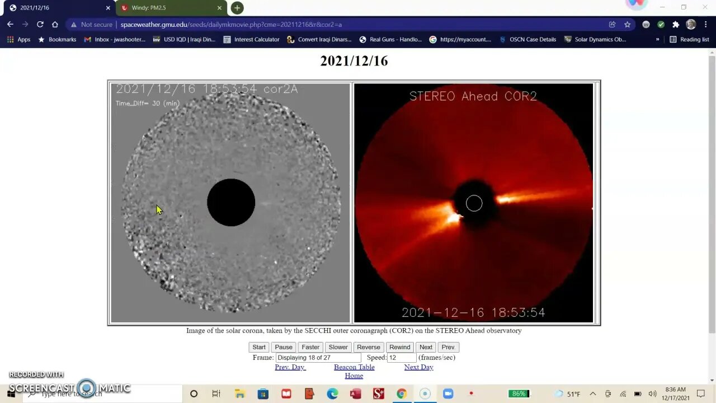Show hidden system tray icons
Screen dimensions: 716x403
(593, 394)
